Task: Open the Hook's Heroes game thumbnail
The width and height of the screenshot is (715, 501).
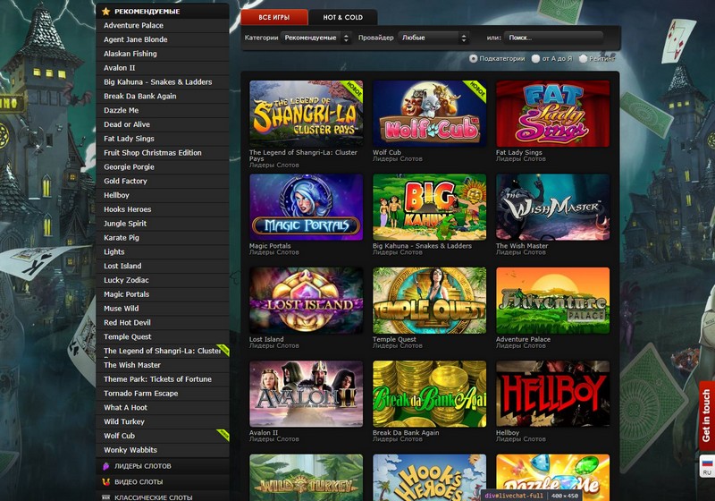Action: pos(430,477)
